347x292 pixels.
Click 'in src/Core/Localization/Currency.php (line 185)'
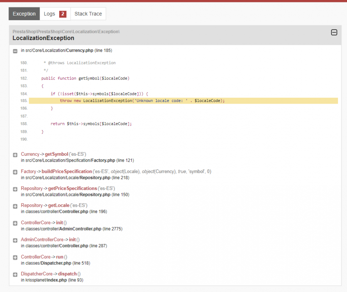click(66, 50)
